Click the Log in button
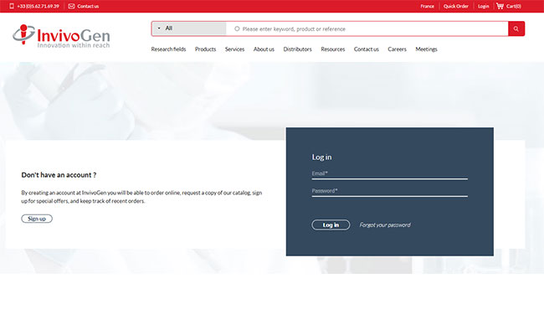 tap(331, 225)
